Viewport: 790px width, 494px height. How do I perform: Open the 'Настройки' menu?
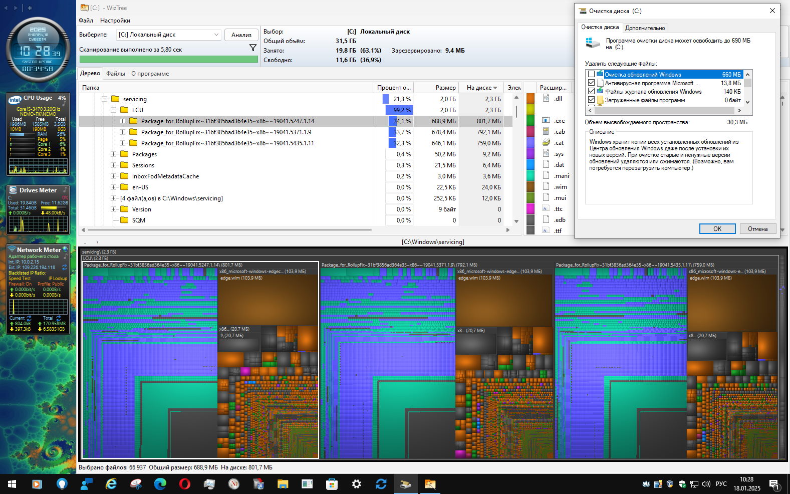115,21
